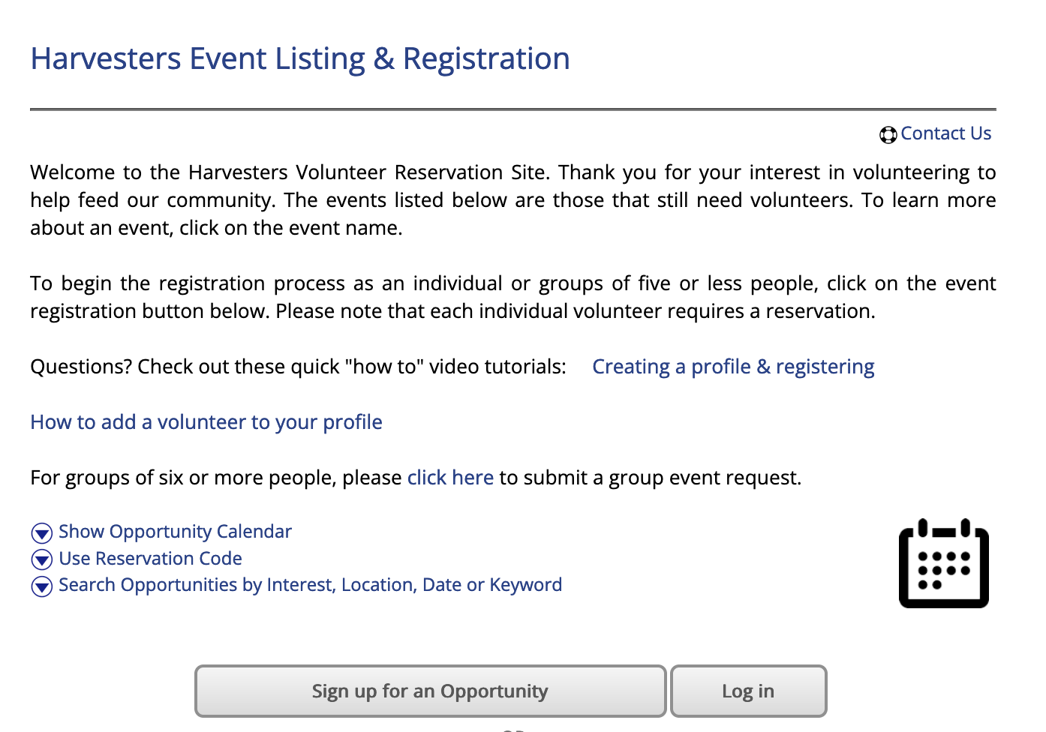The width and height of the screenshot is (1046, 732).
Task: Expand Use Reservation Code section
Action: 150,559
